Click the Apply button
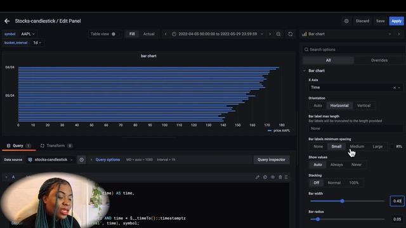This screenshot has height=228, width=406. click(396, 21)
